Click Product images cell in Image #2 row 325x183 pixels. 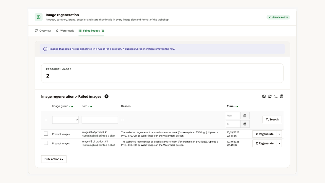tap(61, 144)
